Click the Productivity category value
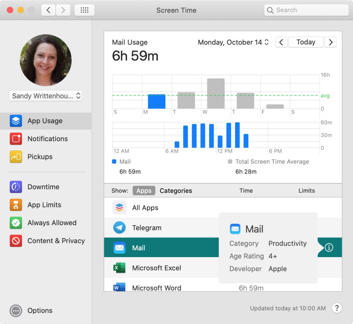Viewport: 353px width, 324px height. [x=288, y=243]
